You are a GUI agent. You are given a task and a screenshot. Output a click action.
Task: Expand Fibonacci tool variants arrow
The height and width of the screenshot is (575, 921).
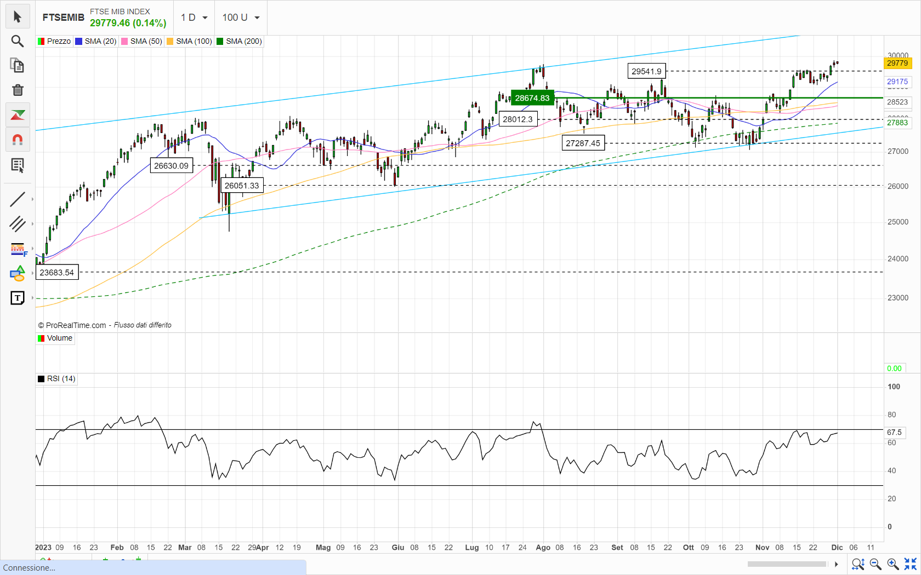[32, 249]
